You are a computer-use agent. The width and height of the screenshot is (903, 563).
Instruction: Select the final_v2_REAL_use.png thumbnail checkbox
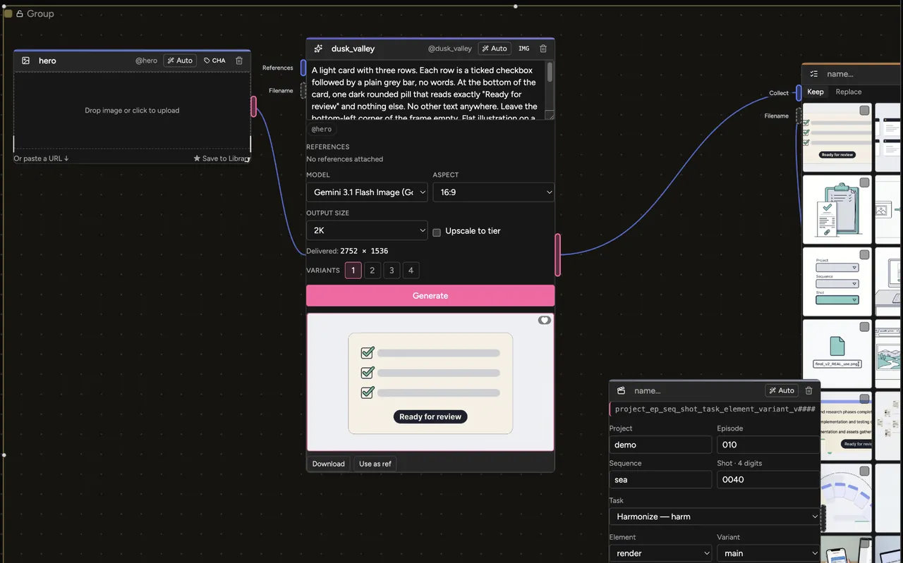pyautogui.click(x=864, y=327)
